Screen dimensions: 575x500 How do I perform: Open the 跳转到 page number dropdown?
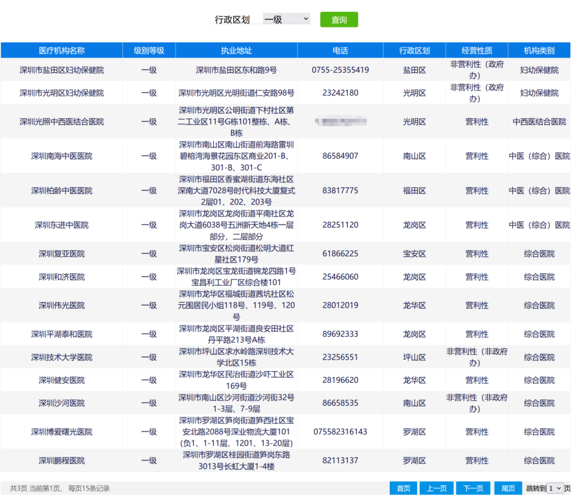[555, 488]
